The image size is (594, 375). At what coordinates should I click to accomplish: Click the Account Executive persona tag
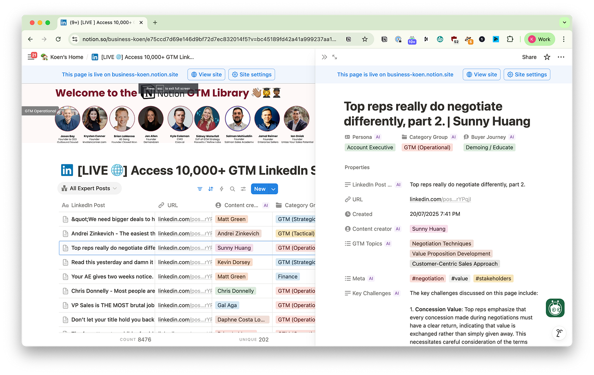click(x=370, y=147)
